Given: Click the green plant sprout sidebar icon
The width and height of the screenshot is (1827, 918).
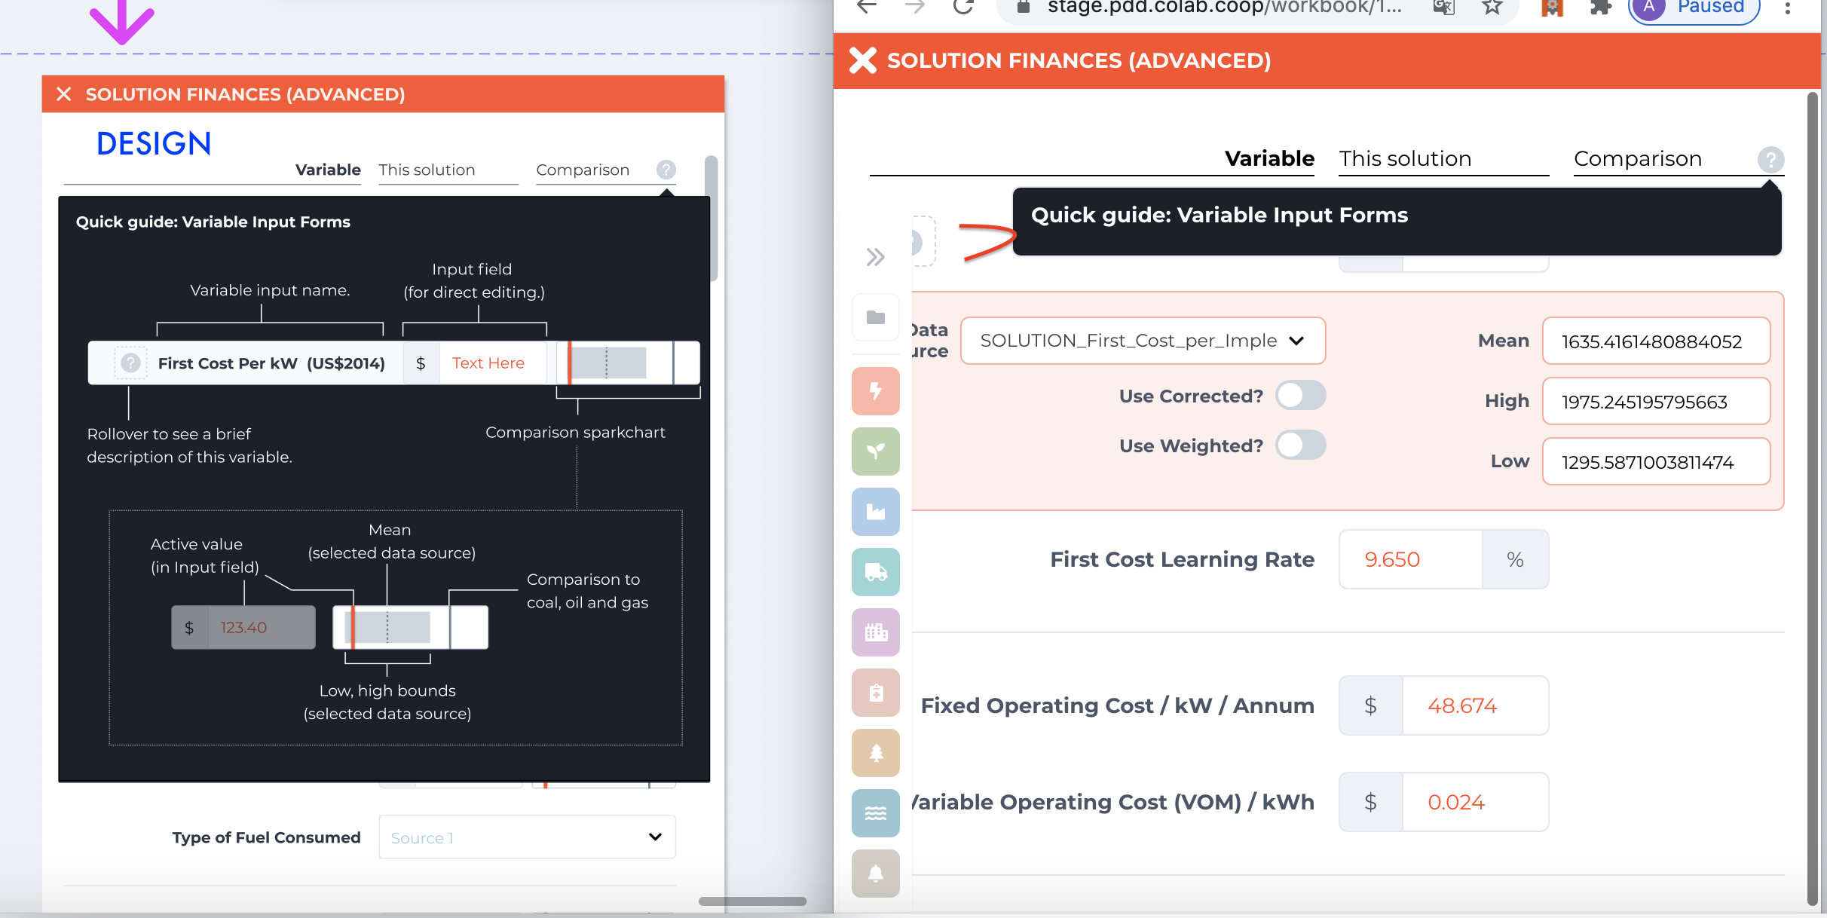Looking at the screenshot, I should coord(875,451).
